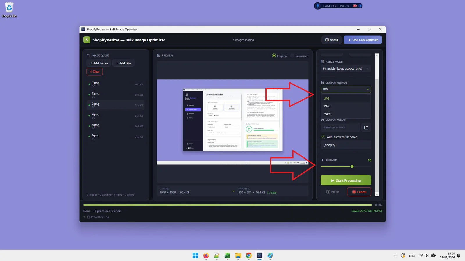Click the Threads value 18

point(369,160)
